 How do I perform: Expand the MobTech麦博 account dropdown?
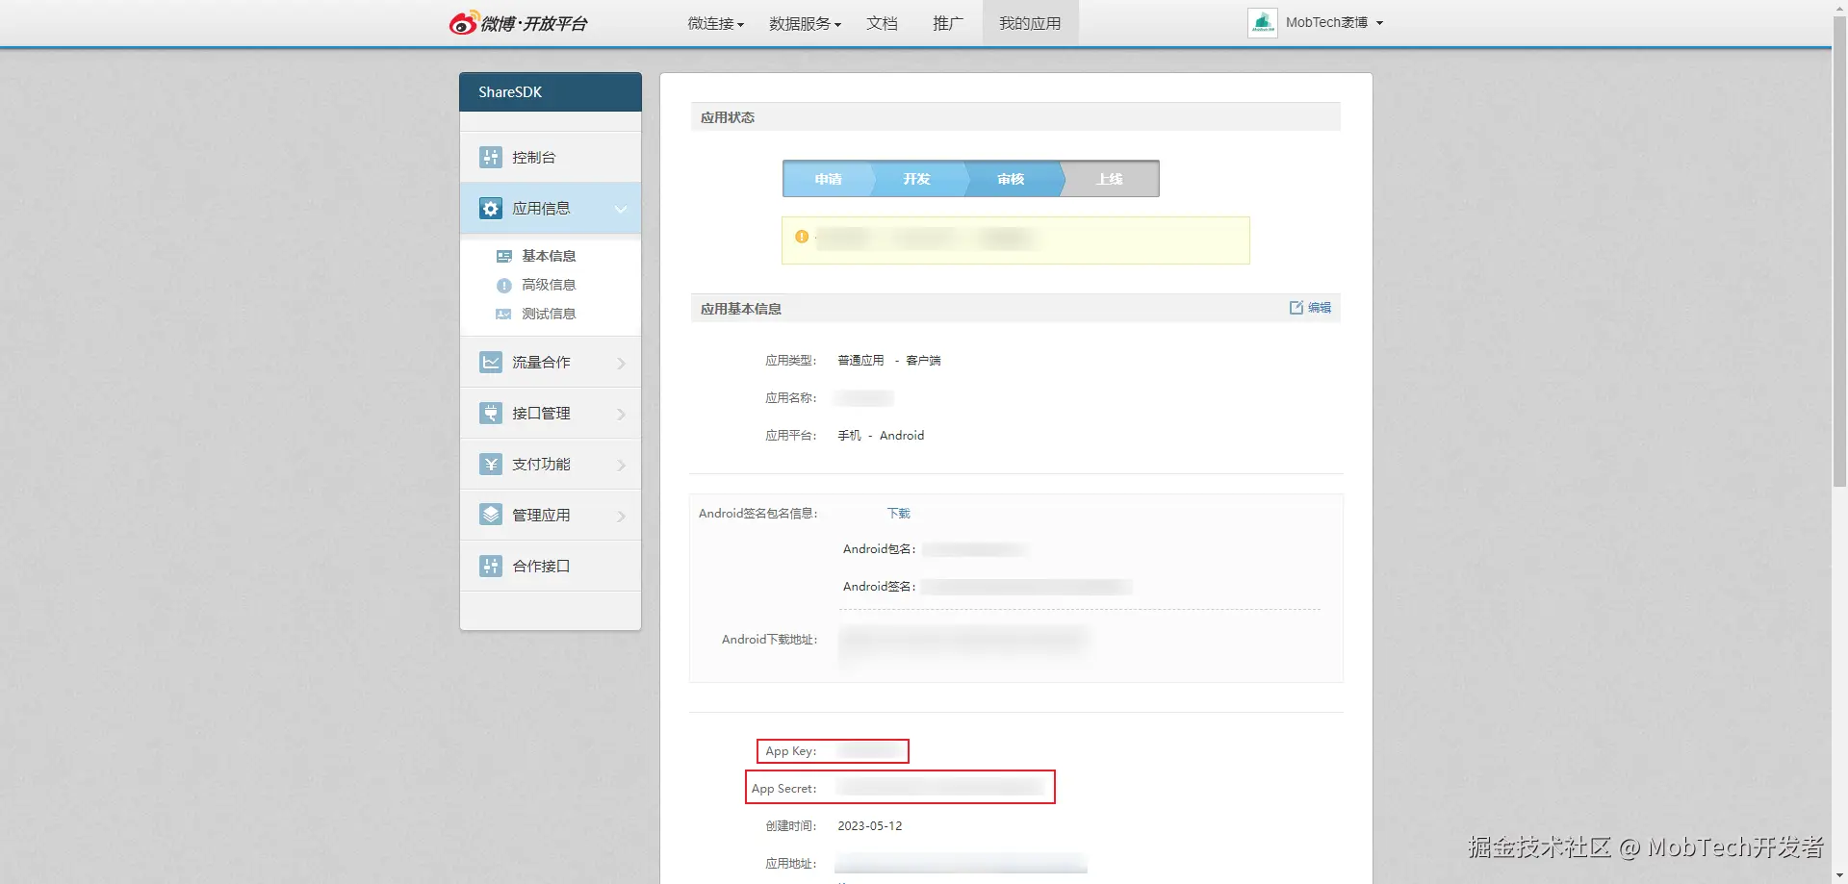click(1334, 22)
